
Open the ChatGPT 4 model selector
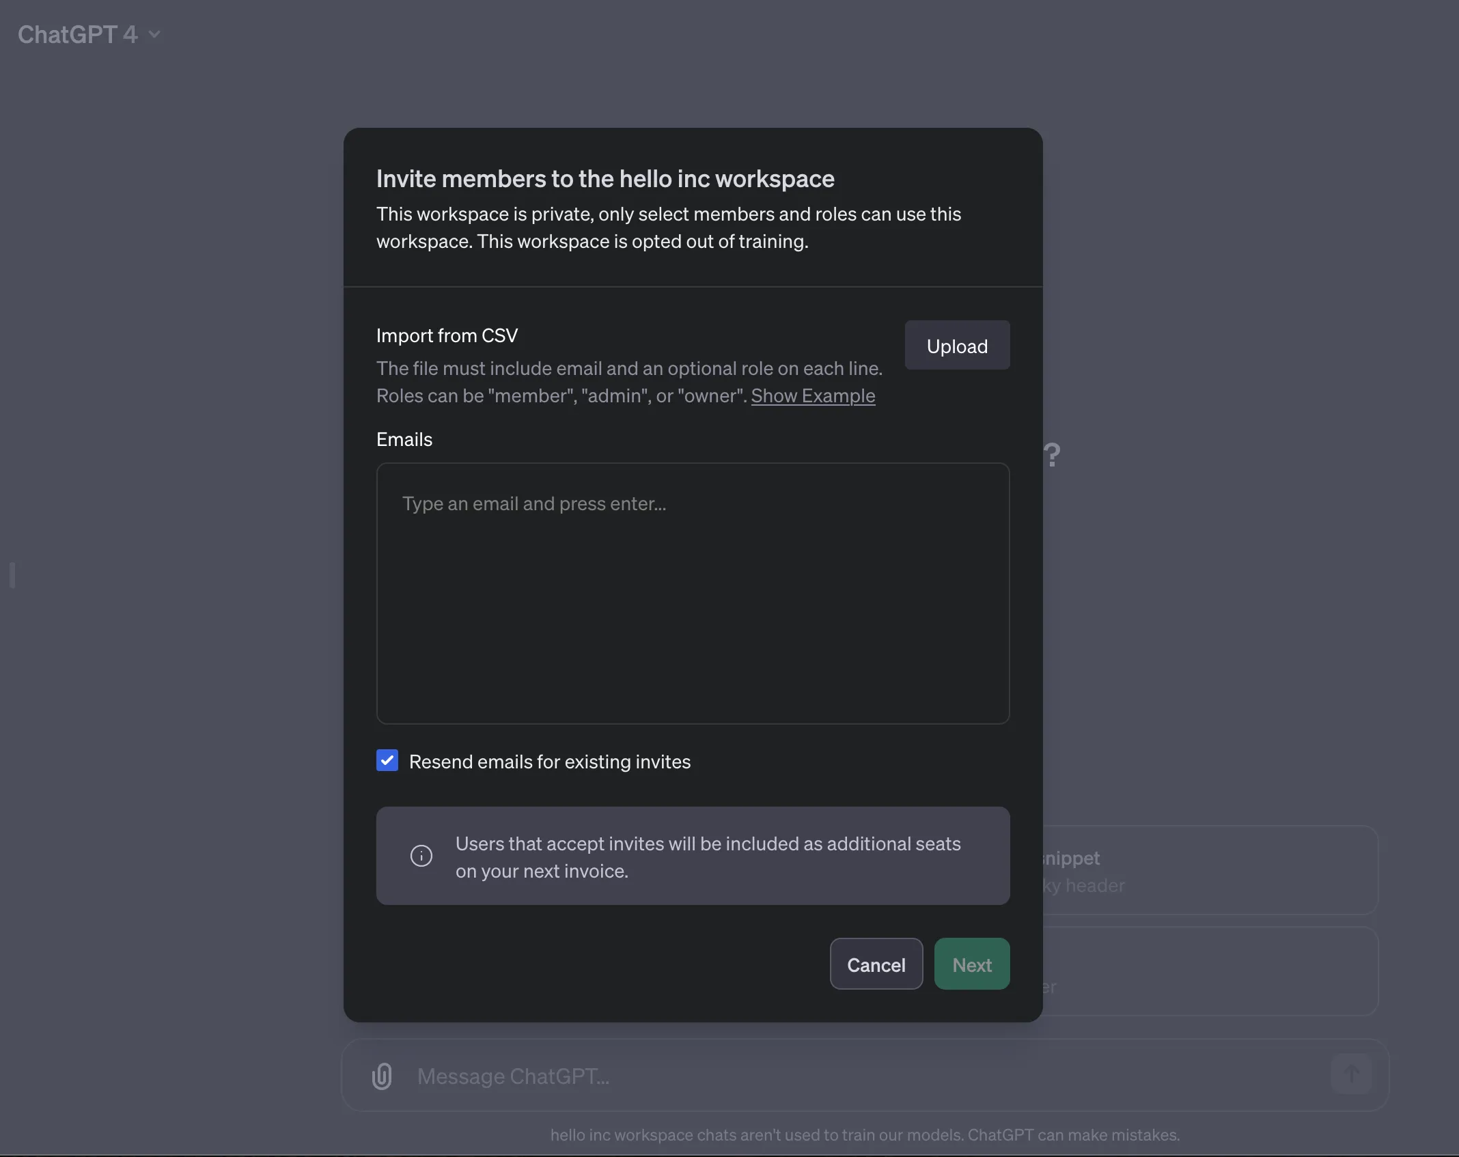[78, 34]
